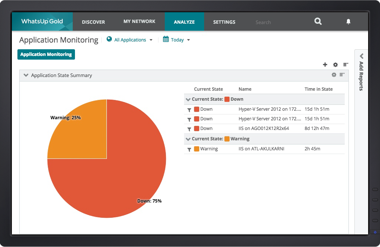The width and height of the screenshot is (380, 247).
Task: Sort by the Name column header
Action: (245, 89)
